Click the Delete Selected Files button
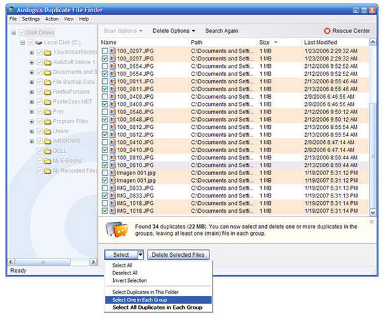 [x=179, y=255]
